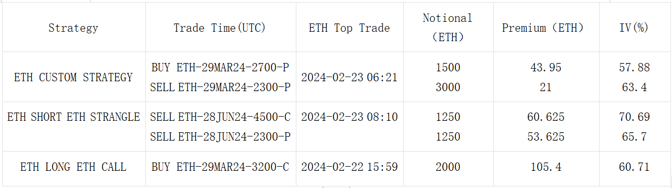
Task: Select the ETH LONG ETH CALL cell
Action: click(x=73, y=167)
